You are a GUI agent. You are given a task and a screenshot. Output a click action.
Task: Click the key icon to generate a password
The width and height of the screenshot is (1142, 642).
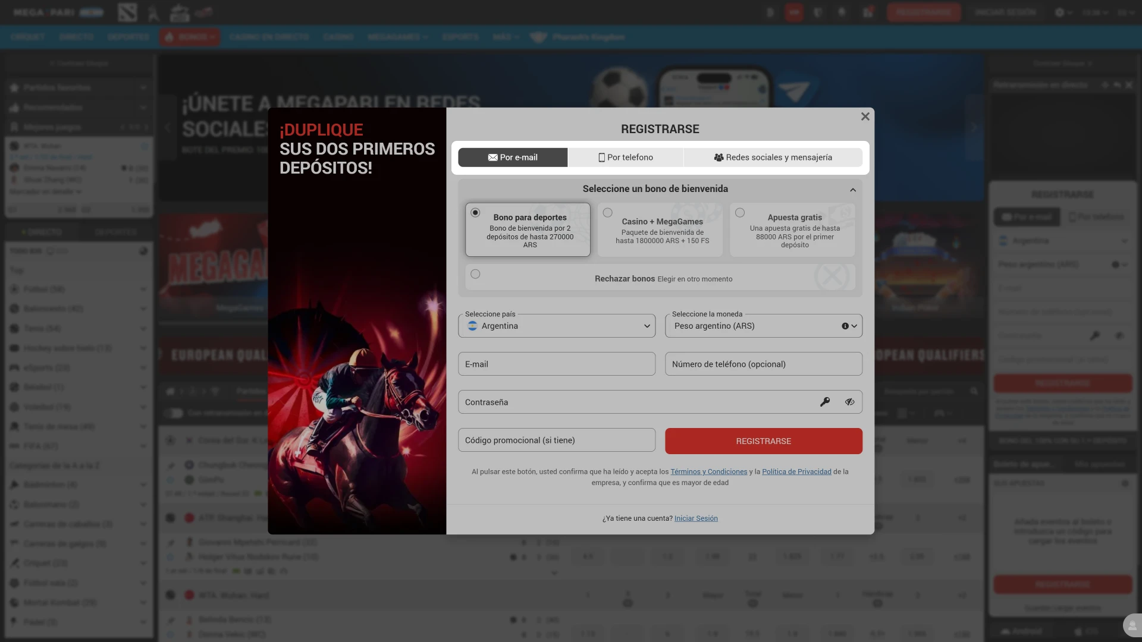[x=825, y=401]
